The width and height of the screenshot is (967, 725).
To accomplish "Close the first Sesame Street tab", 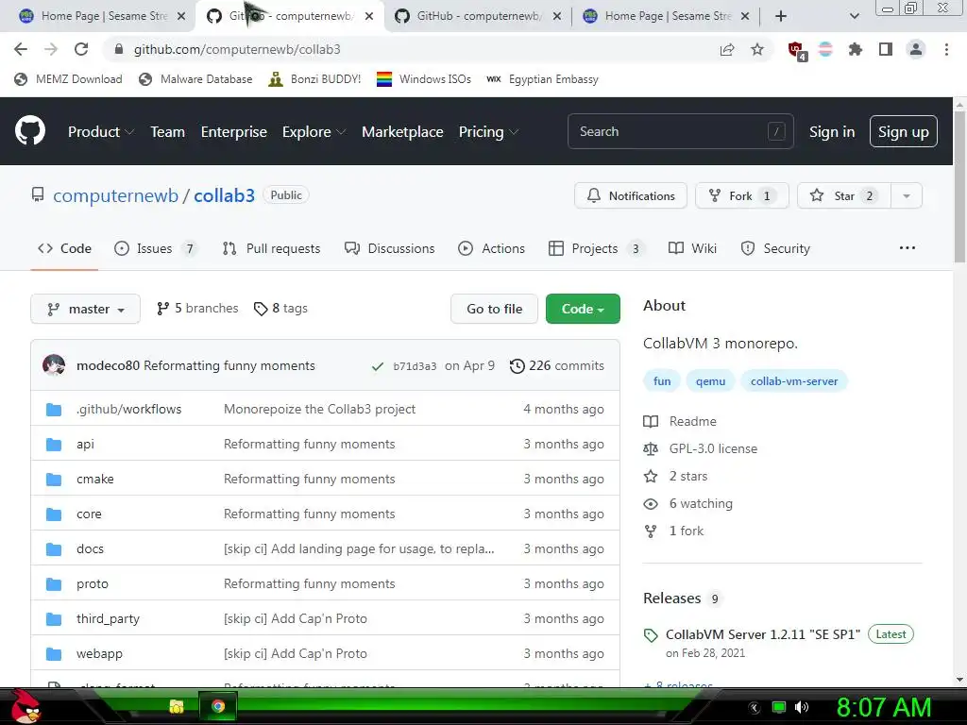I will (181, 16).
